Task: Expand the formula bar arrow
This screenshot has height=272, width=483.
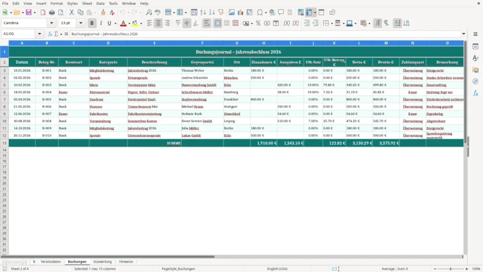Action: click(x=464, y=34)
